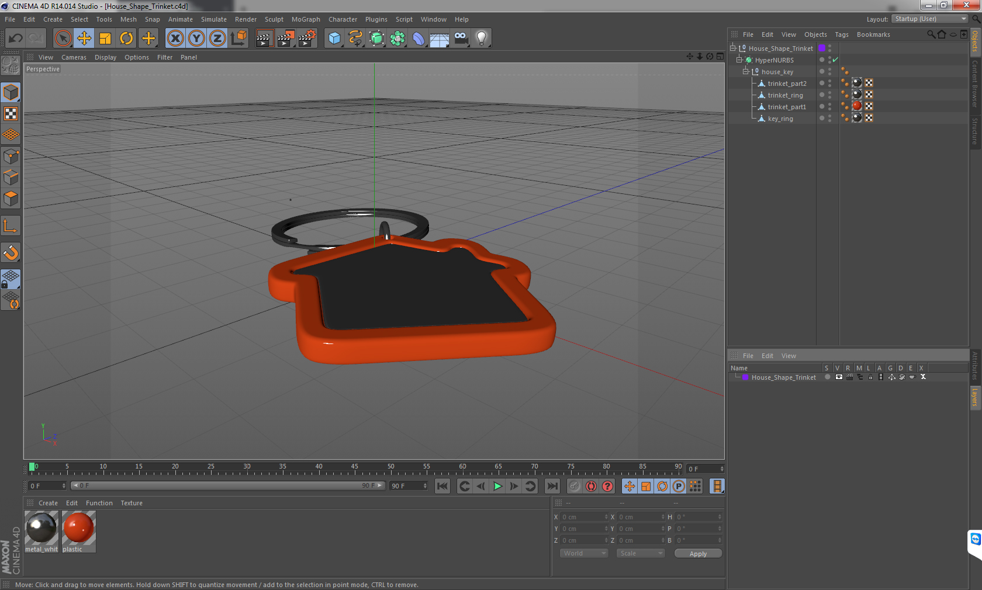The height and width of the screenshot is (590, 982).
Task: Select the key_ring object
Action: point(780,119)
